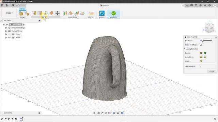Collapse the Modify Selection section
The height and width of the screenshot is (122, 218).
pos(185,49)
